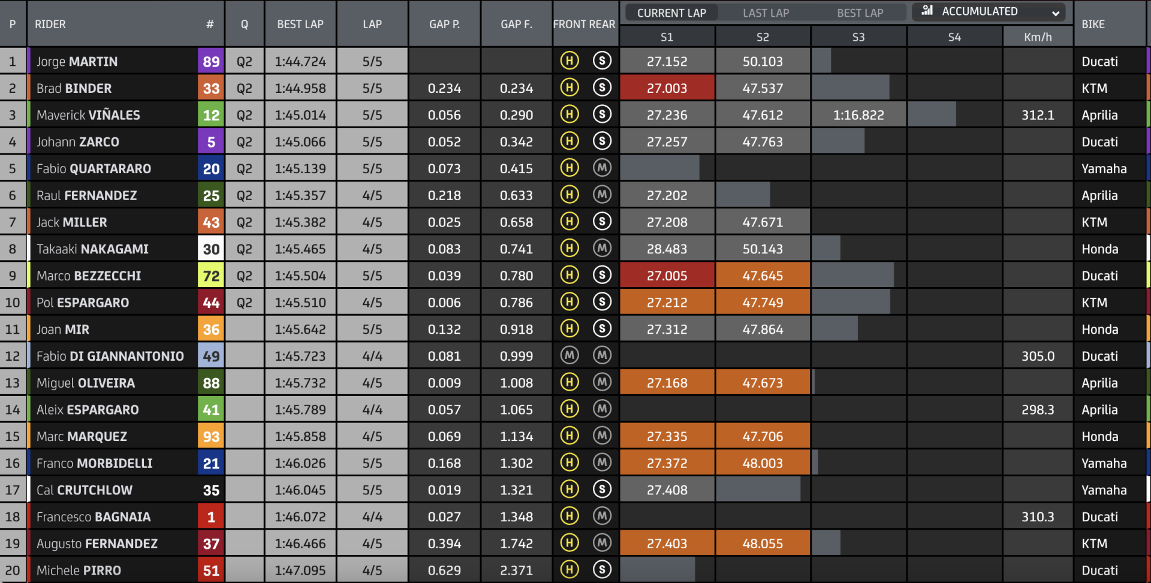Click Jorge MARTIN's rear tyre S icon

pos(602,61)
